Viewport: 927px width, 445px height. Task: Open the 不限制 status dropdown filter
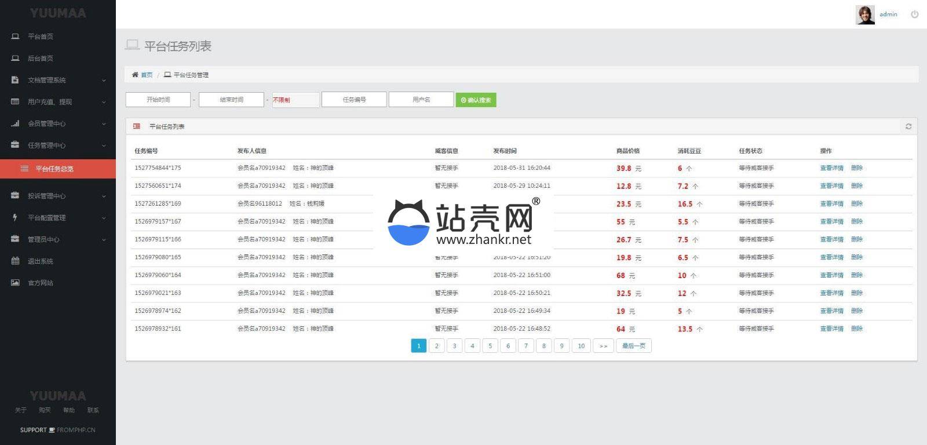(295, 100)
